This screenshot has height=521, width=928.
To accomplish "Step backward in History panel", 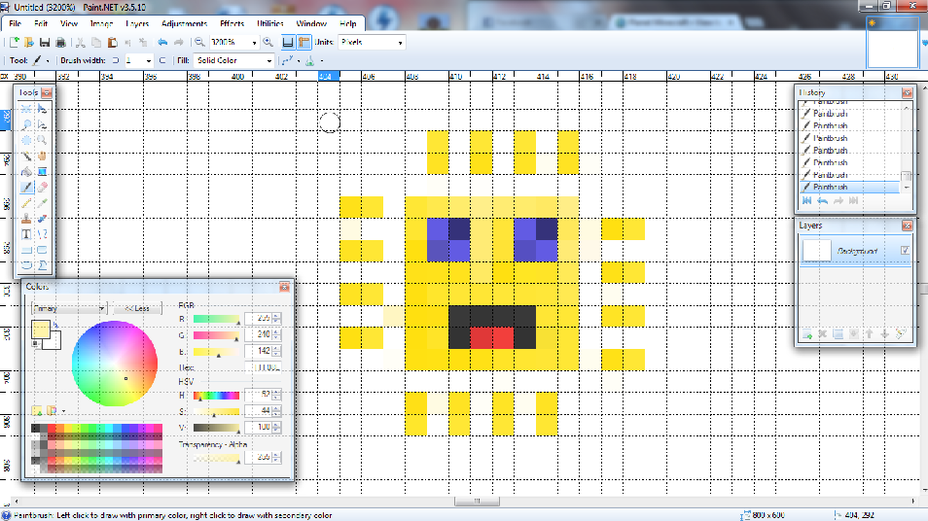I will (823, 201).
